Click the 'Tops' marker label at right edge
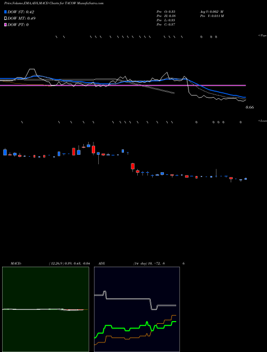Image resolution: width=267 pixels, height=352 pixels. point(263,36)
